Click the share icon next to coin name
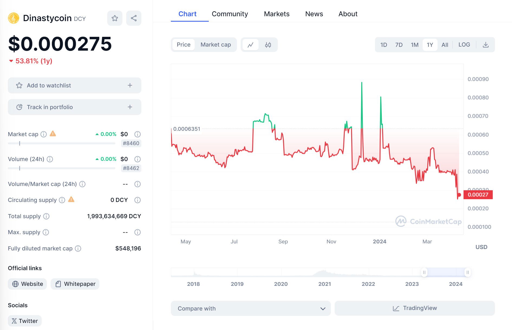The width and height of the screenshot is (512, 330). 134,18
